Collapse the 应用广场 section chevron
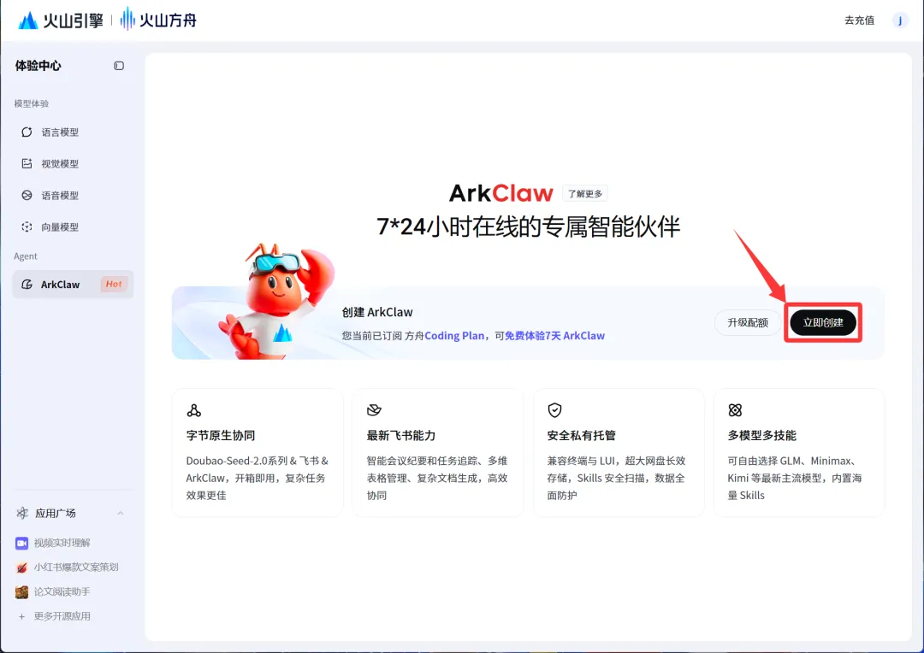 121,513
